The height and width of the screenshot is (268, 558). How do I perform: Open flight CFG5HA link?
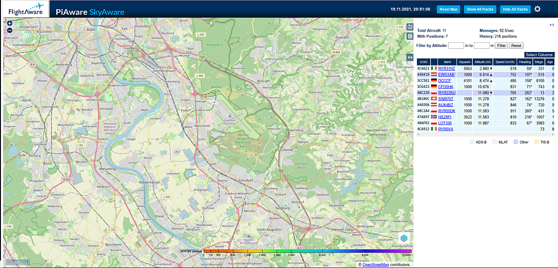coord(446,86)
